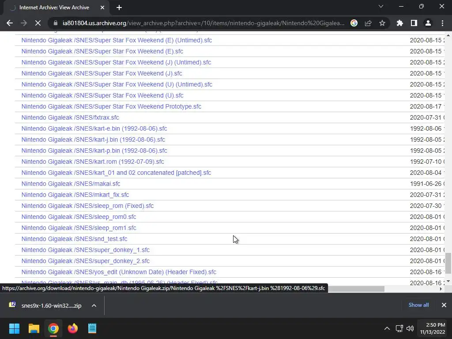Viewport: 452px width, 339px height.
Task: Open the Notepad taskbar icon
Action: point(92,328)
